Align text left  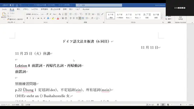pyautogui.click(x=71, y=18)
